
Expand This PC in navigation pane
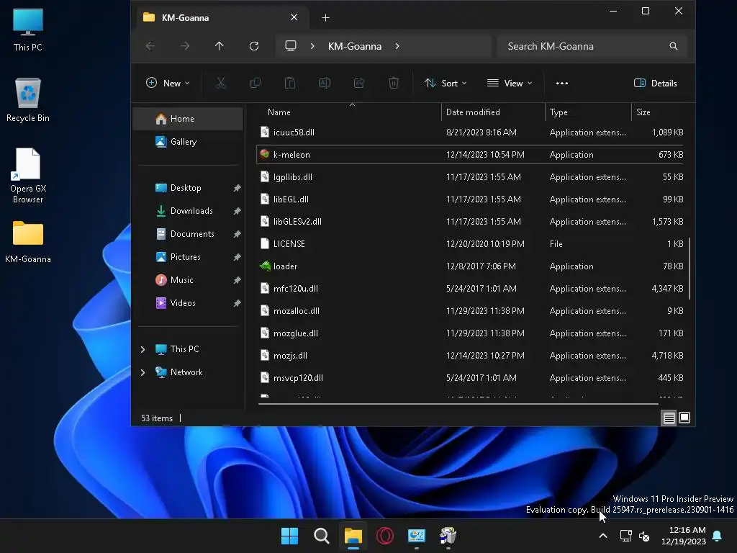143,349
